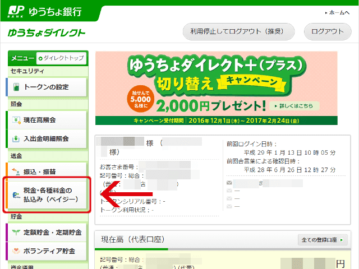Click the 前回合言葉による確認日時 label
The image size is (359, 269).
coord(263,161)
